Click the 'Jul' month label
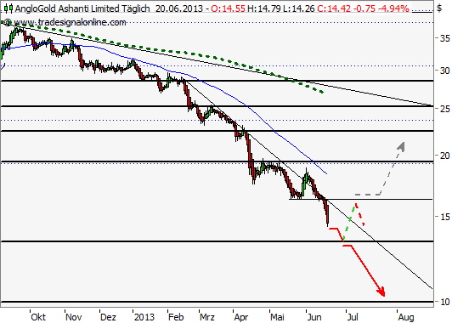Viewport: 452px width, 323px height. pos(353,317)
